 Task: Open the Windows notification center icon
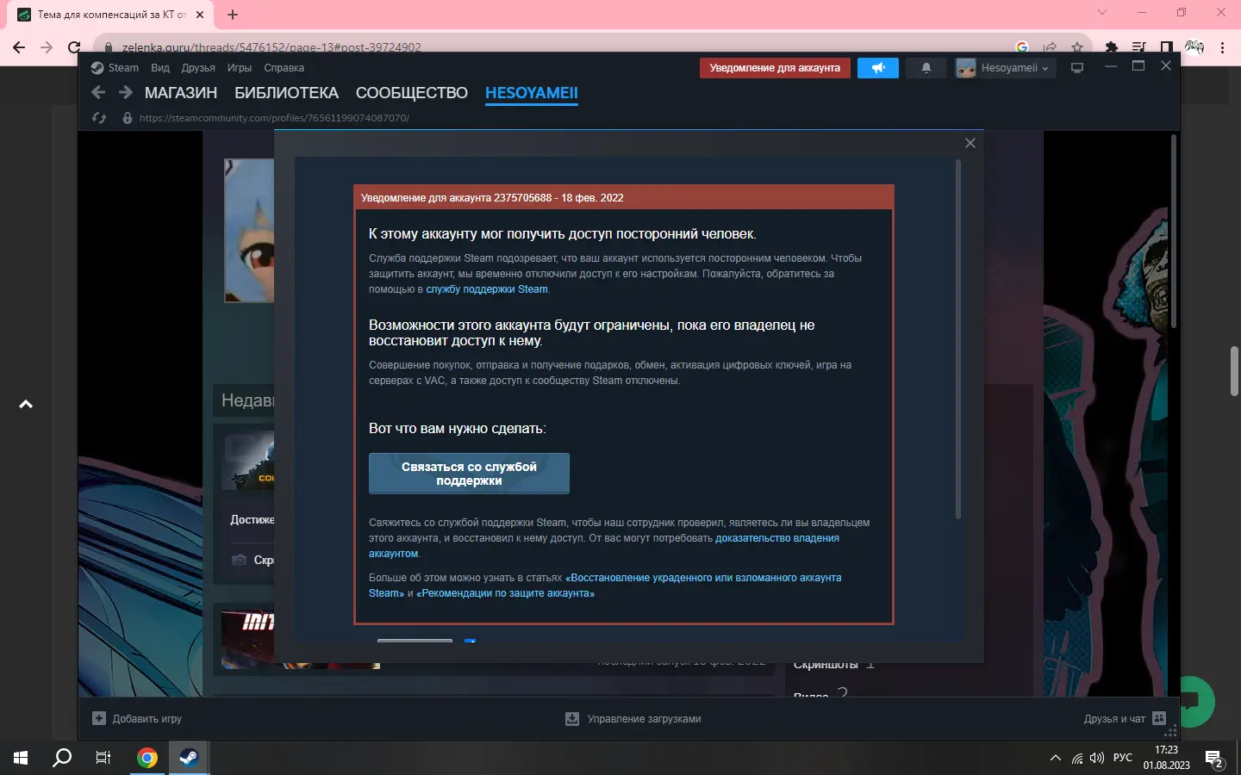(x=1215, y=759)
